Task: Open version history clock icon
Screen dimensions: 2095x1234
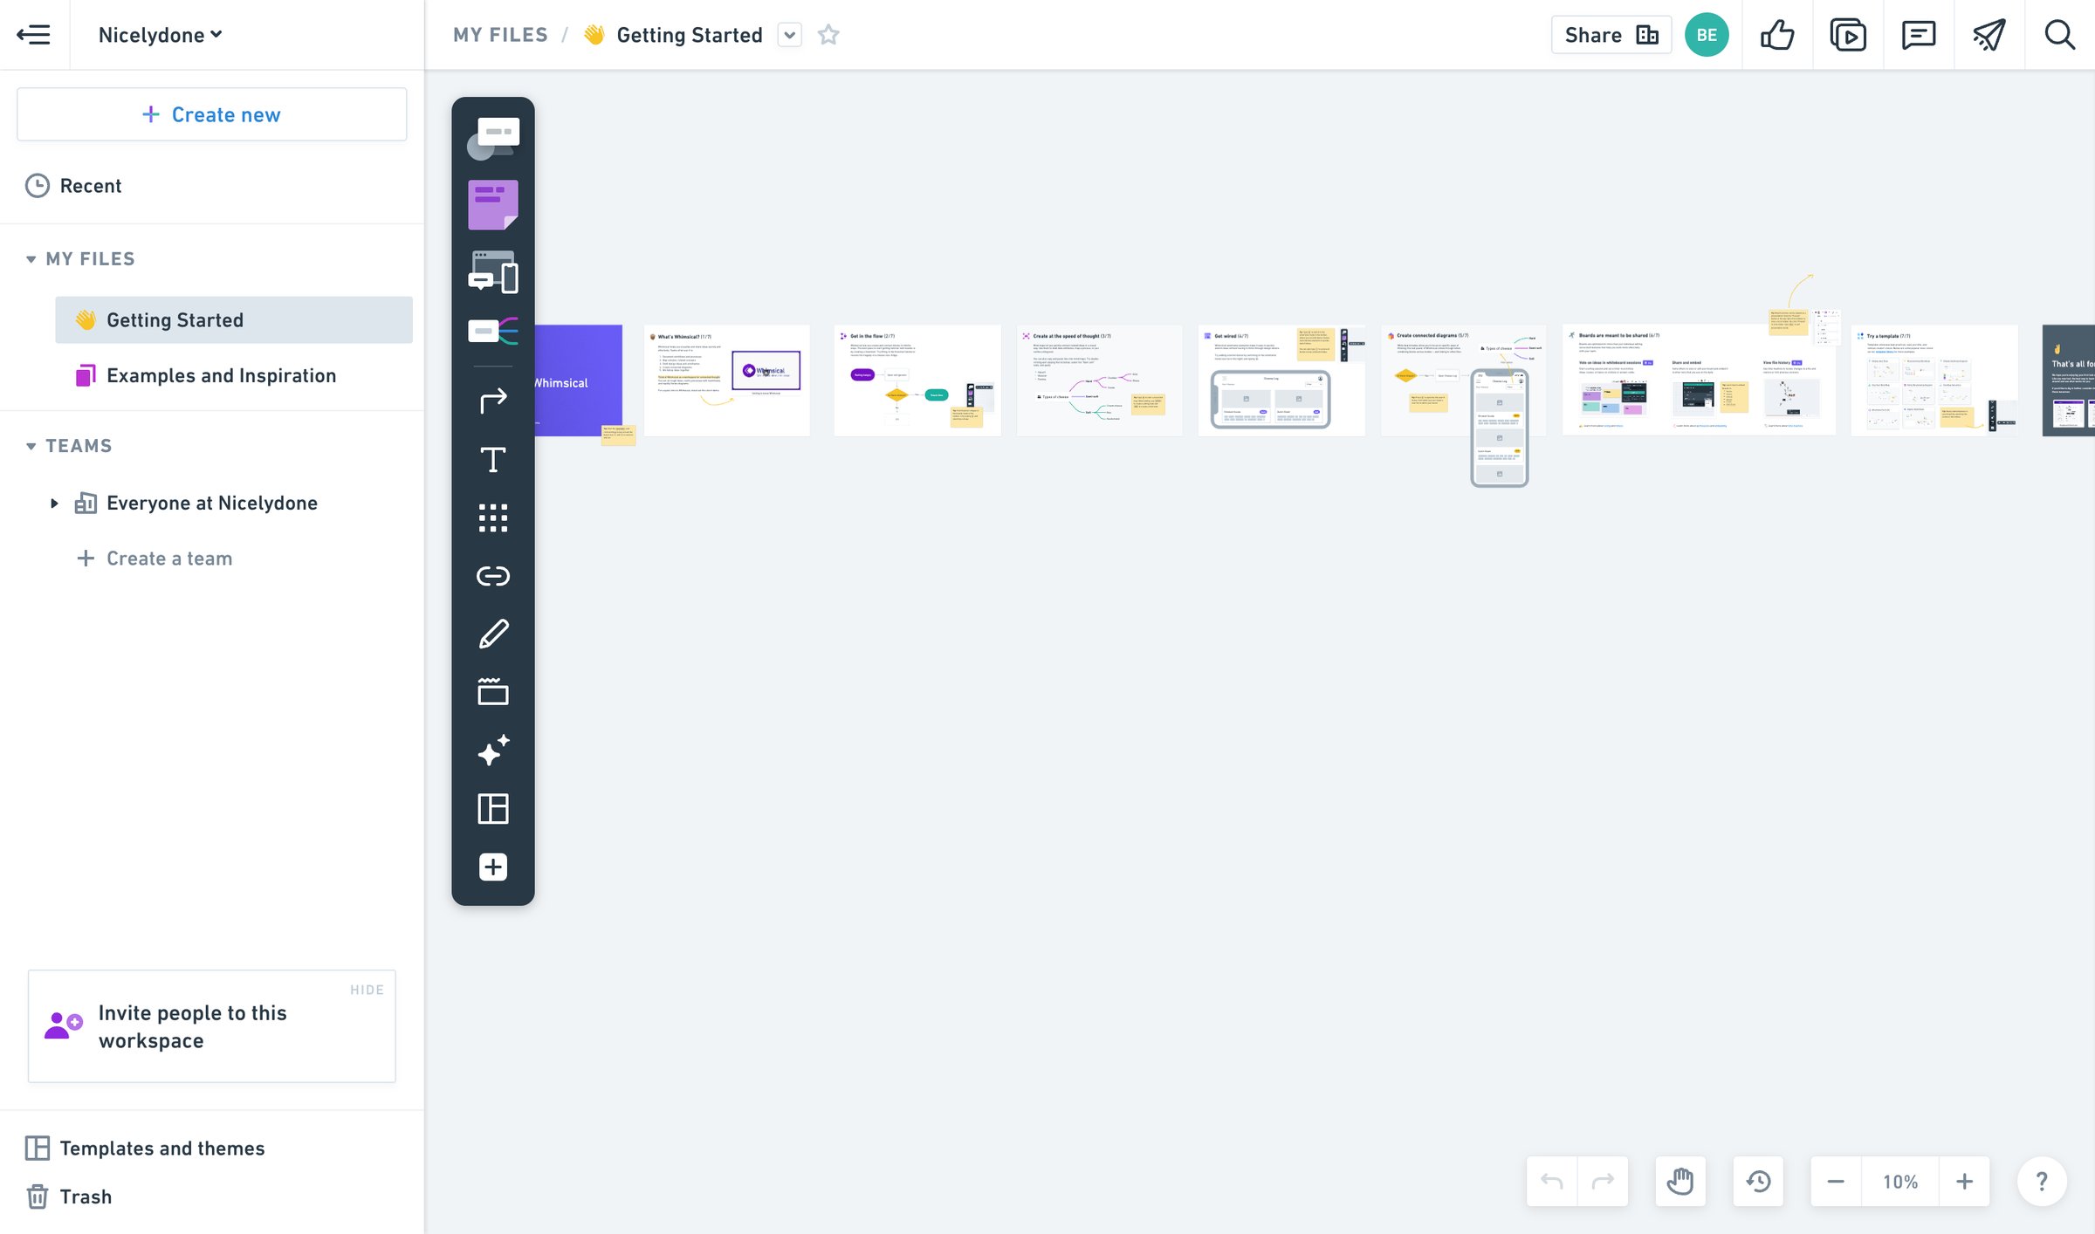Action: point(1758,1182)
